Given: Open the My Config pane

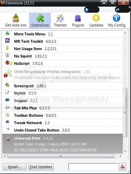Looking at the screenshot, I should pos(117,20).
